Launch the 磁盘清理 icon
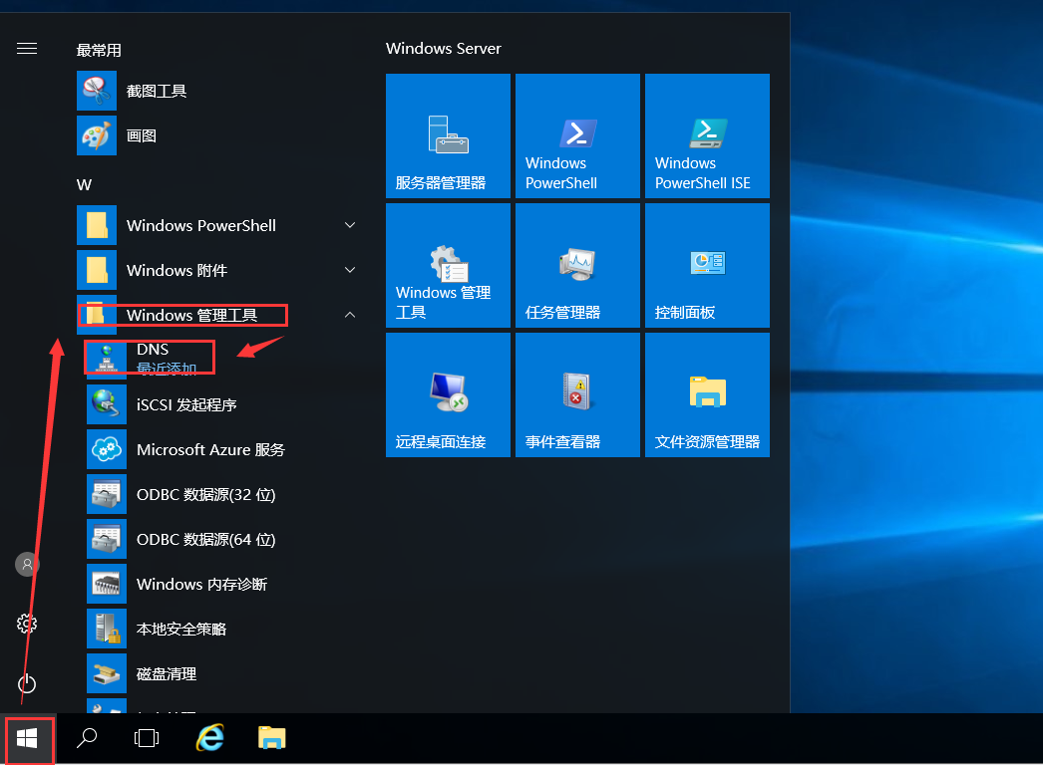1043x765 pixels. [x=107, y=673]
